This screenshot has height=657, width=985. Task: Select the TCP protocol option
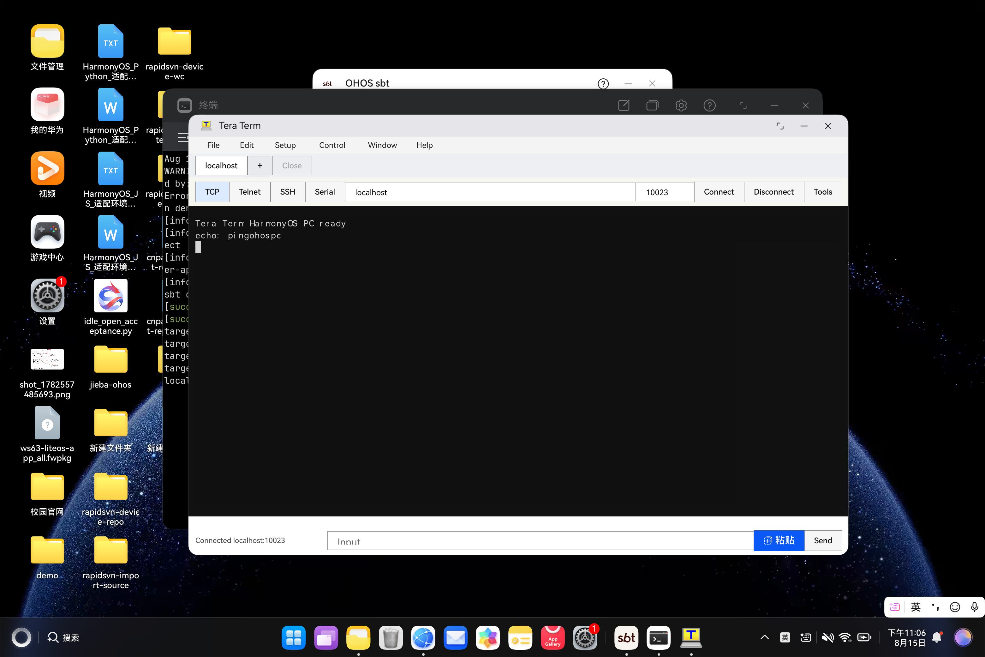click(x=212, y=192)
